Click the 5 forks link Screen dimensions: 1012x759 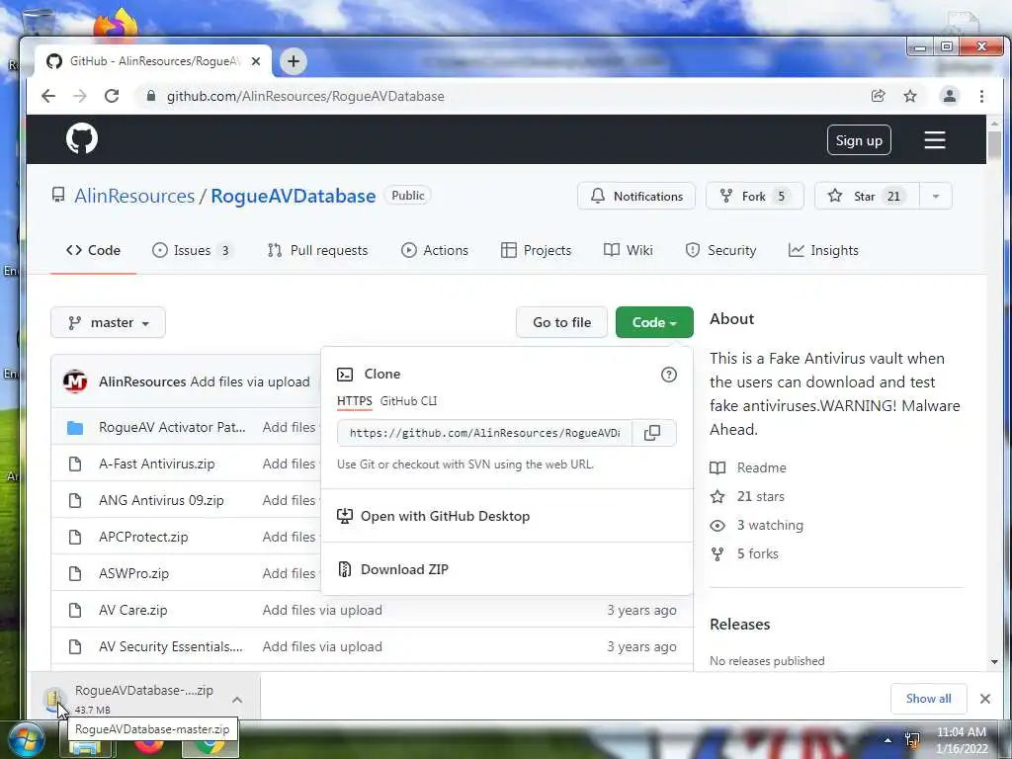click(758, 553)
